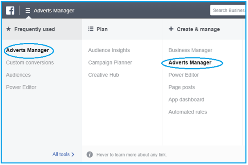The width and height of the screenshot is (248, 165).
Task: Open All tools chevron arrow
Action: (x=73, y=154)
